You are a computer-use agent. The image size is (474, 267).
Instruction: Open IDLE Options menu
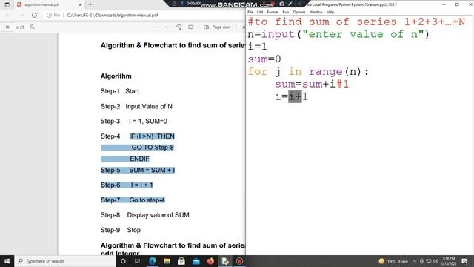pyautogui.click(x=299, y=12)
